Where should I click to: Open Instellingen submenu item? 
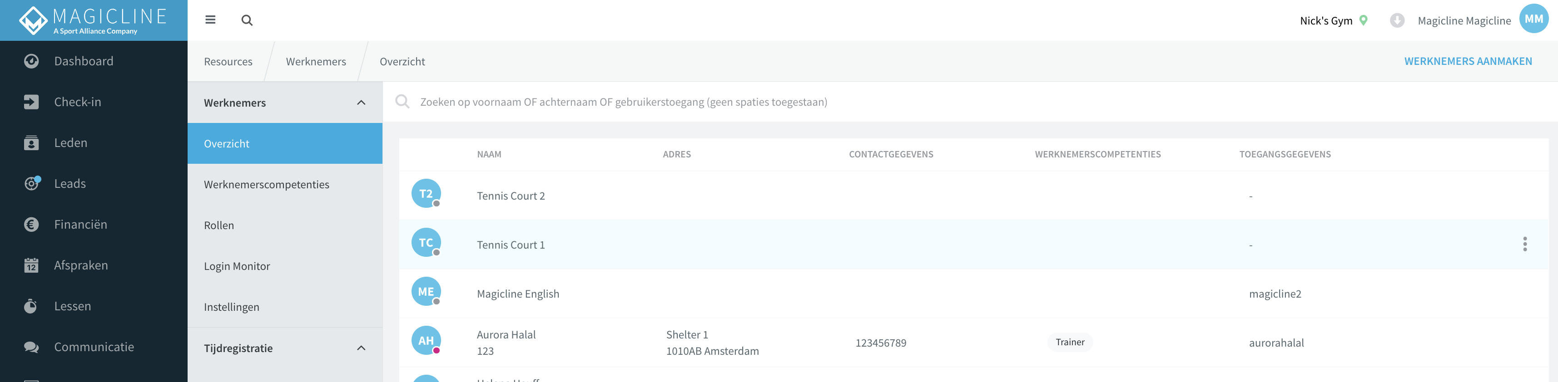click(285, 307)
